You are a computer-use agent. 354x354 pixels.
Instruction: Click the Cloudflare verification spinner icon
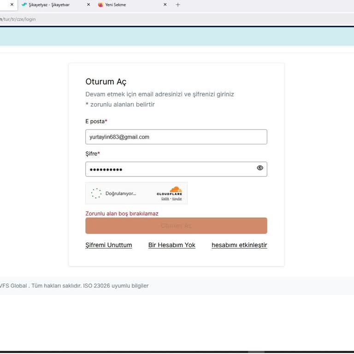pos(96,193)
